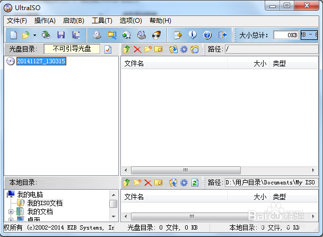Select 我的文档 in the local tree

40,211
